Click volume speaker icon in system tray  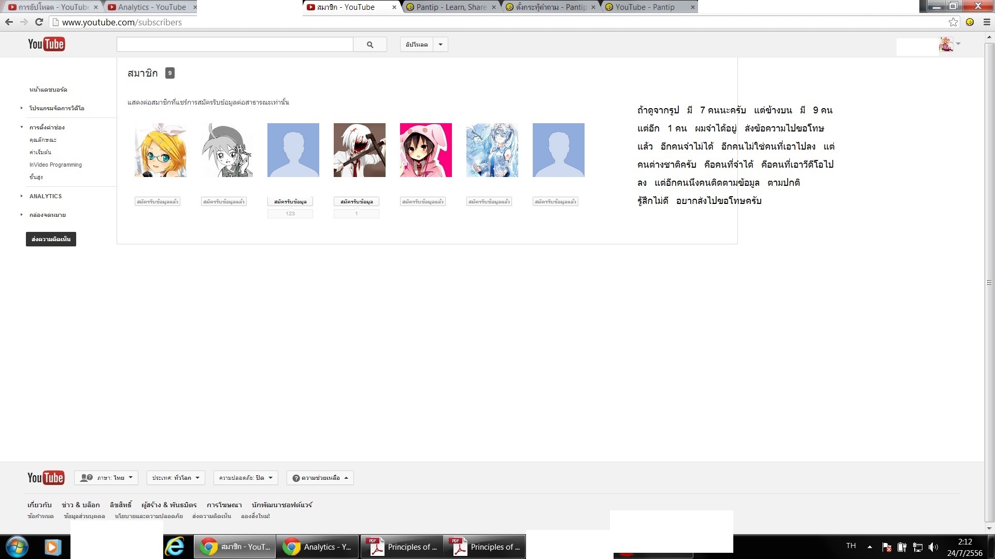click(x=933, y=547)
